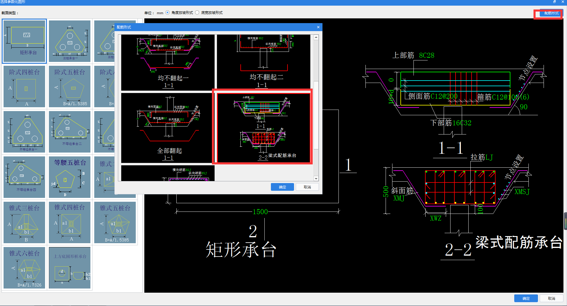Viewport: 567px width, 306px height.
Task: Select the 梁式配筋承台 reinforcement style
Action: pos(262,128)
